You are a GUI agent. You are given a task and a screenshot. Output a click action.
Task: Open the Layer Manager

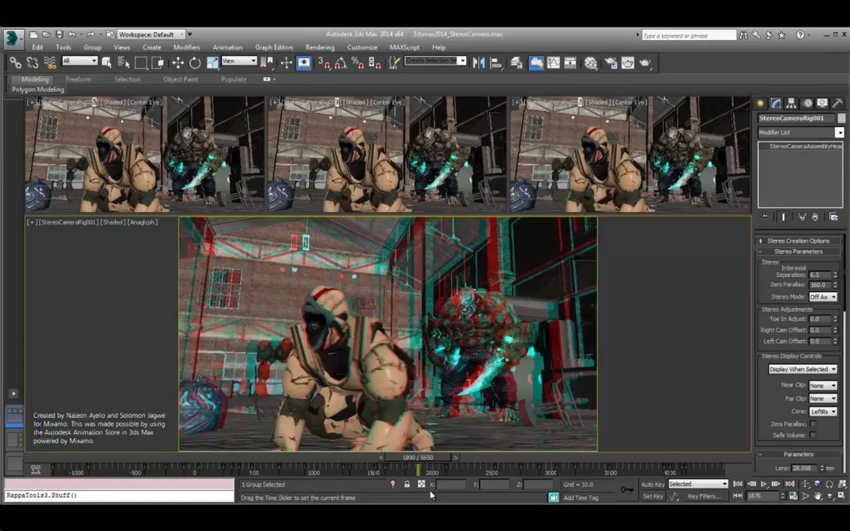(517, 63)
